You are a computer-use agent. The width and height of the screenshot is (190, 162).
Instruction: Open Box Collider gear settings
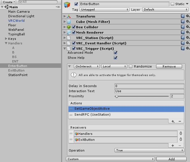coord(188,27)
